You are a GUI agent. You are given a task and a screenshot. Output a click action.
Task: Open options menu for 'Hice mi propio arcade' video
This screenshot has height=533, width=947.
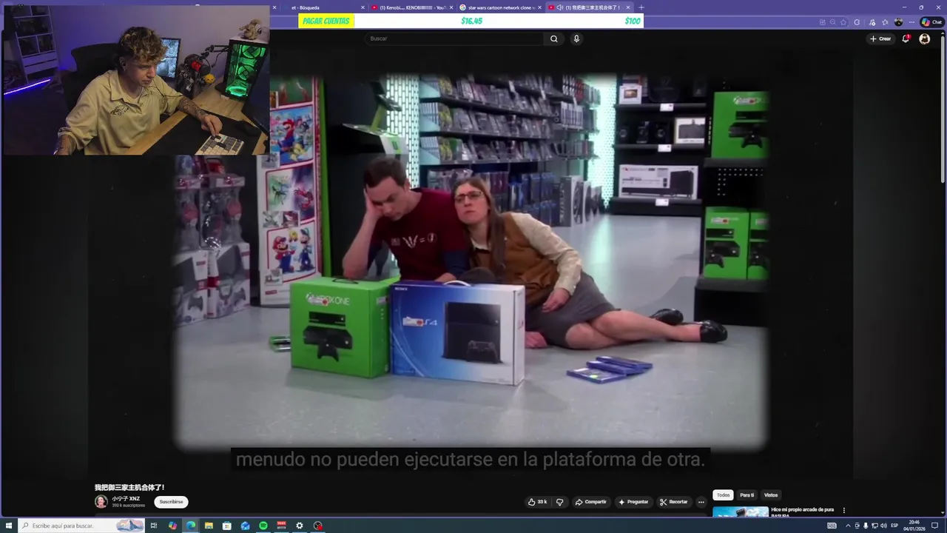pyautogui.click(x=843, y=510)
